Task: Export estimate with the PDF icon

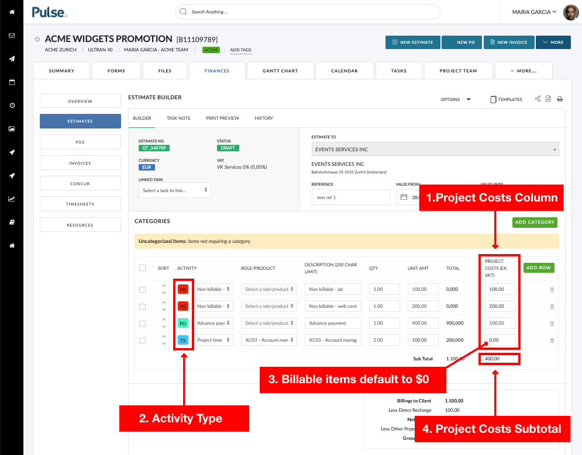Action: [548, 99]
